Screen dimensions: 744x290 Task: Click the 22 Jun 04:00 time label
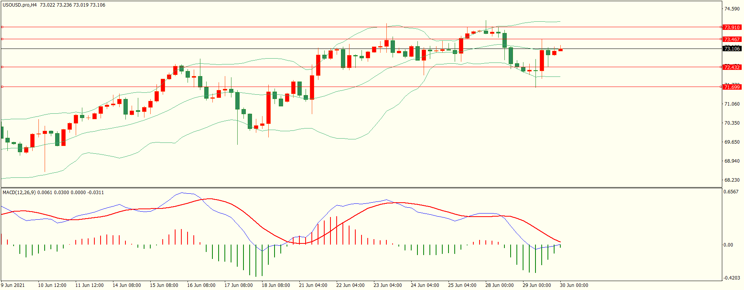[x=350, y=285]
